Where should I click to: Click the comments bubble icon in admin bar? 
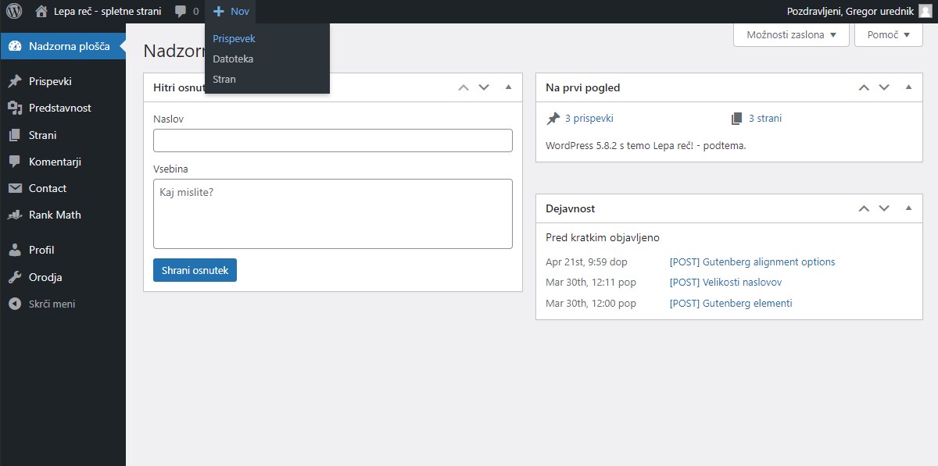tap(181, 12)
